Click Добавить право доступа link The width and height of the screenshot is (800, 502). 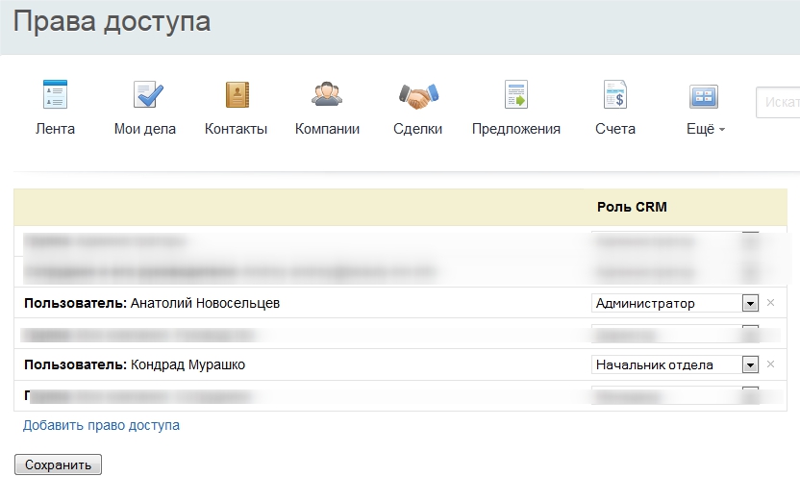click(101, 425)
